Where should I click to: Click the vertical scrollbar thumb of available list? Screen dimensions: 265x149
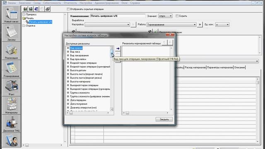[x=112, y=54]
